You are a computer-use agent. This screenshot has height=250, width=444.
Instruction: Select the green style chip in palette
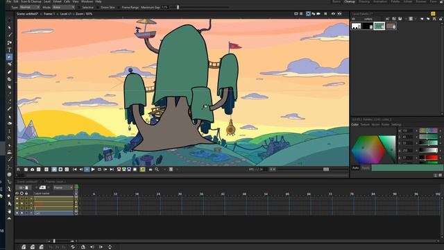(379, 26)
